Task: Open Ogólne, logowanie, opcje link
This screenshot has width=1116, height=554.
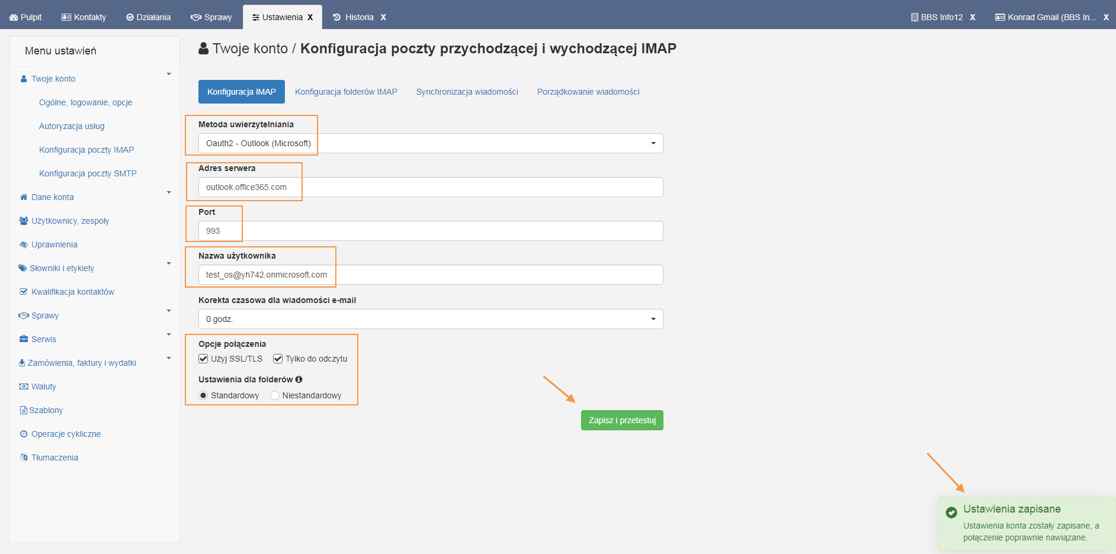Action: tap(86, 102)
